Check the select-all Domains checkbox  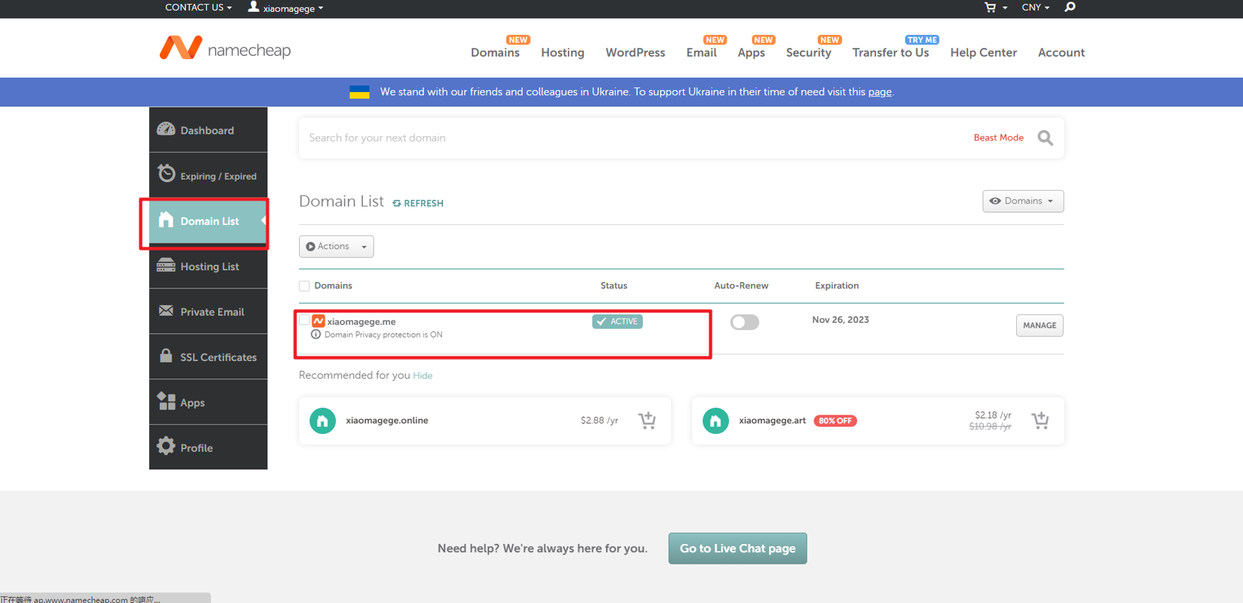click(305, 286)
